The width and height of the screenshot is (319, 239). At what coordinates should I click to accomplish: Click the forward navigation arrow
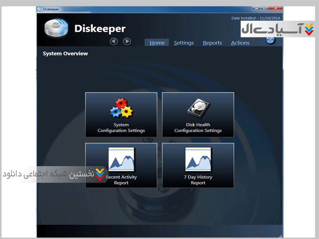point(127,41)
